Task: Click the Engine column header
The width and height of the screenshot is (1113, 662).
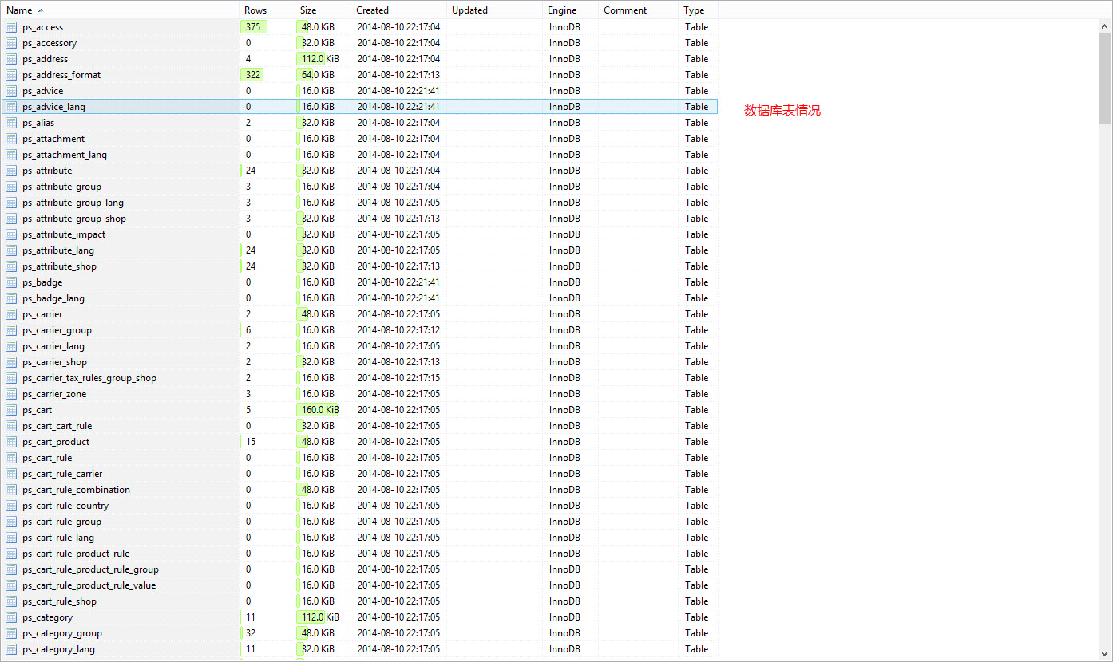Action: click(x=562, y=10)
